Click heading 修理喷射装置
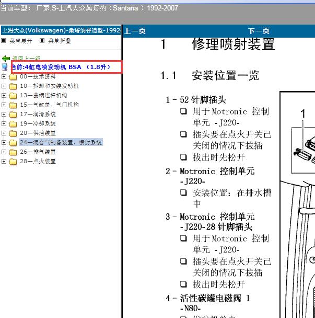Screen dimensions: 315x318 pos(234,44)
